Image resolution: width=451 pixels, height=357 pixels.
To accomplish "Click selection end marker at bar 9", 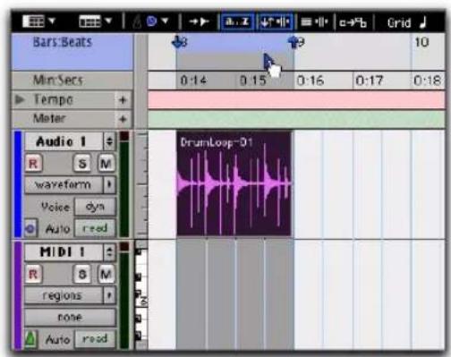I will [x=294, y=42].
